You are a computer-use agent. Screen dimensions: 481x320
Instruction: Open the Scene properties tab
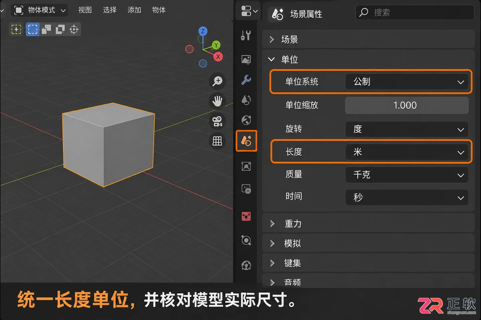pyautogui.click(x=246, y=141)
